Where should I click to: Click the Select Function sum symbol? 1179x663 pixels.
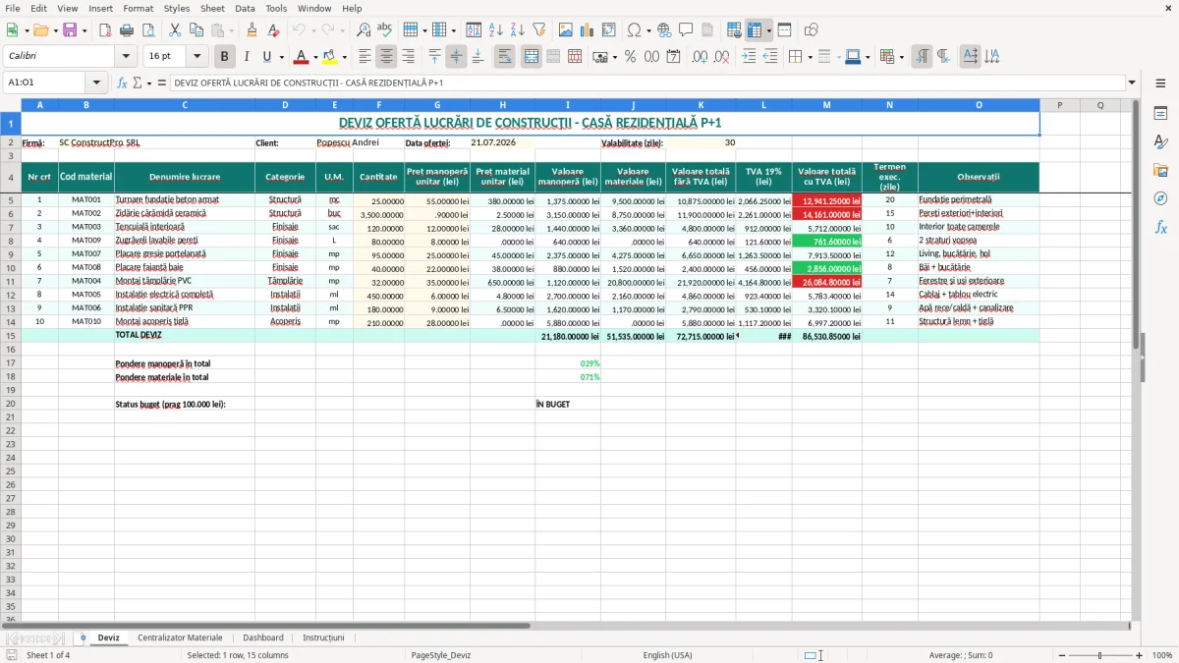137,83
